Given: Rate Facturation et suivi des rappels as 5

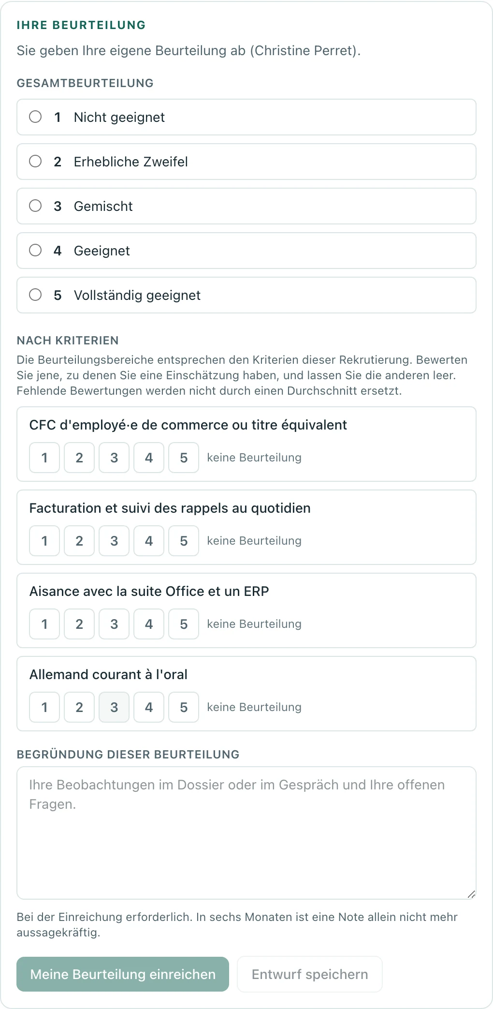Looking at the screenshot, I should pyautogui.click(x=184, y=541).
